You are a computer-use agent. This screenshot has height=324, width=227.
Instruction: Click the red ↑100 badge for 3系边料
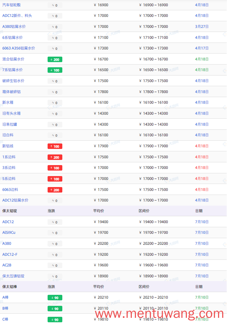tap(55, 168)
